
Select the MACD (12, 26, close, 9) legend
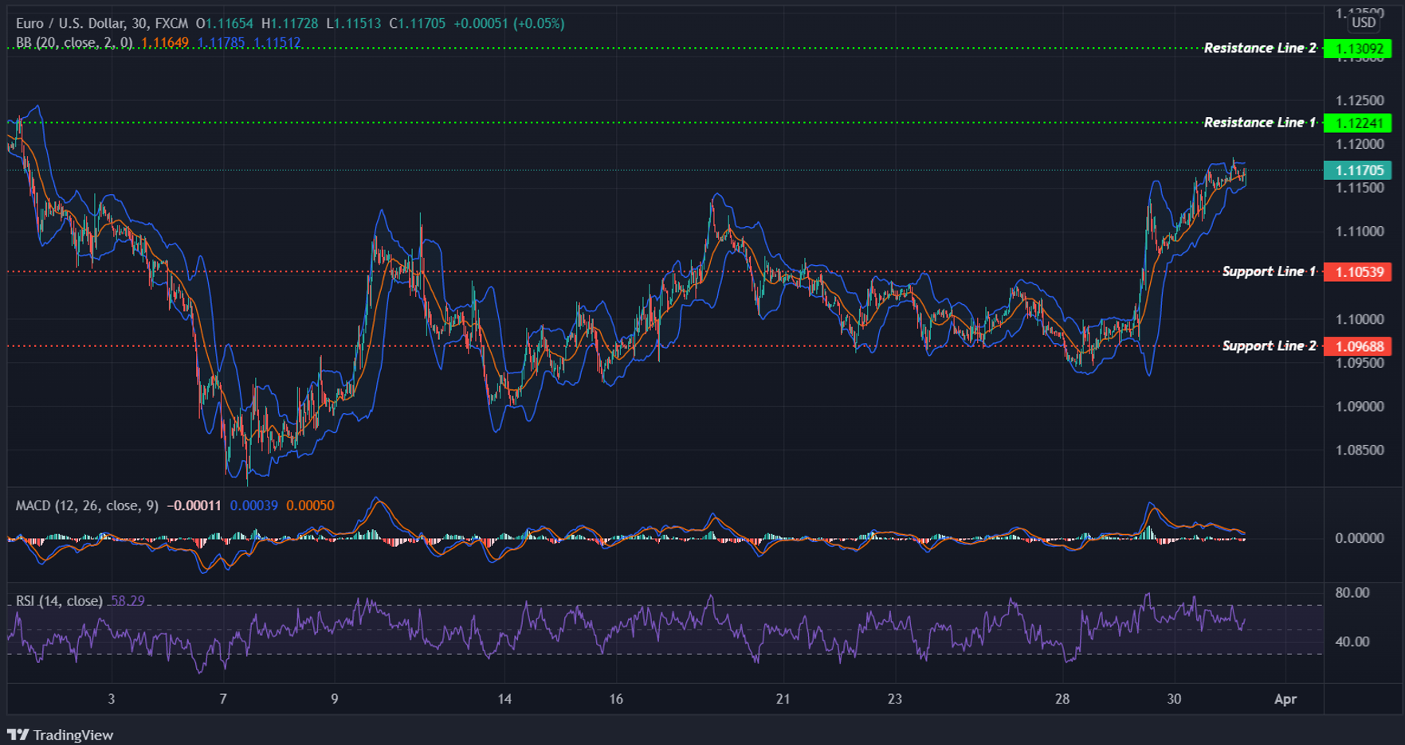(88, 505)
